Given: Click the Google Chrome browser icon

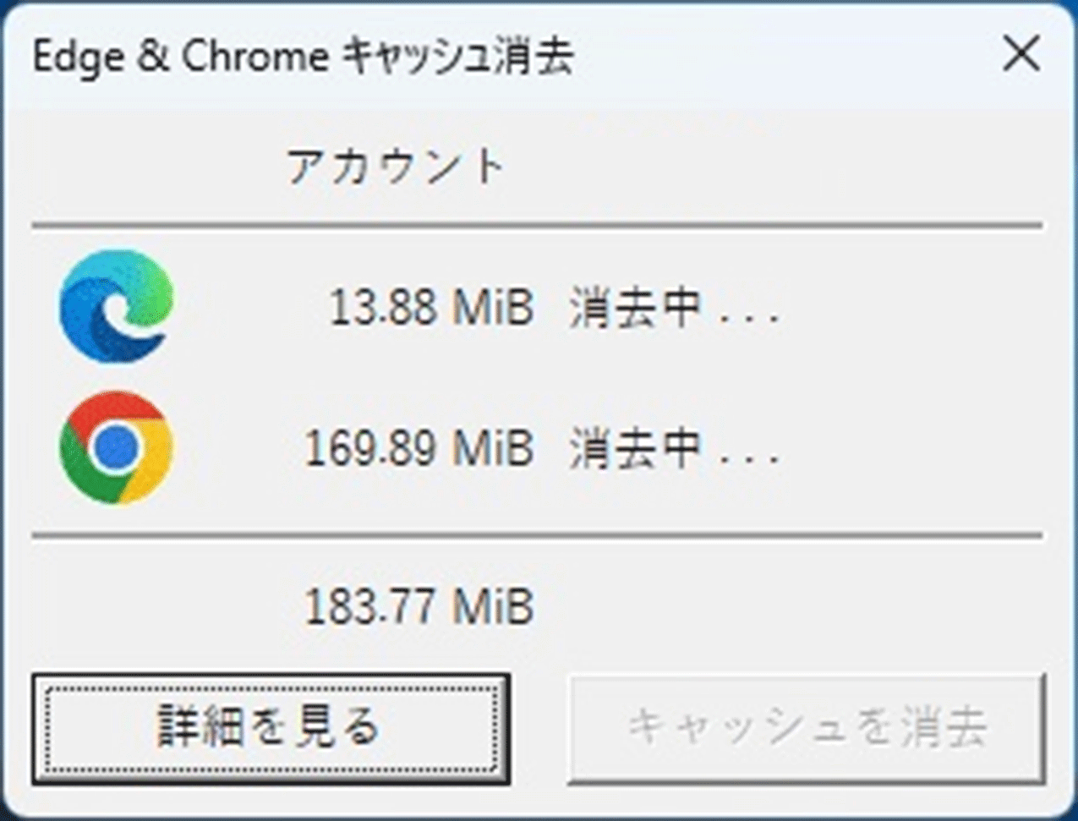Looking at the screenshot, I should [x=117, y=447].
